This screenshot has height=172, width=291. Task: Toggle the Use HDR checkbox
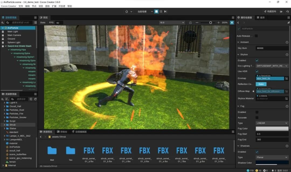(x=257, y=71)
